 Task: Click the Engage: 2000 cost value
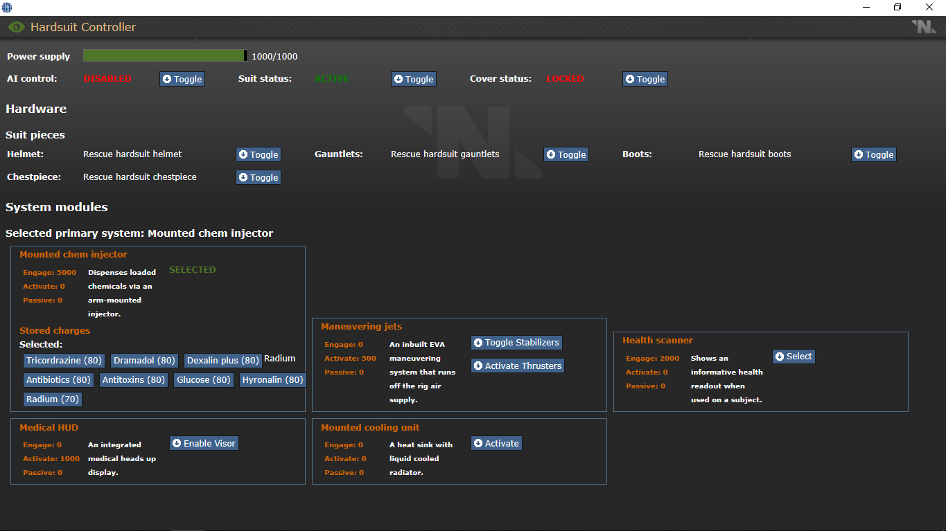653,358
